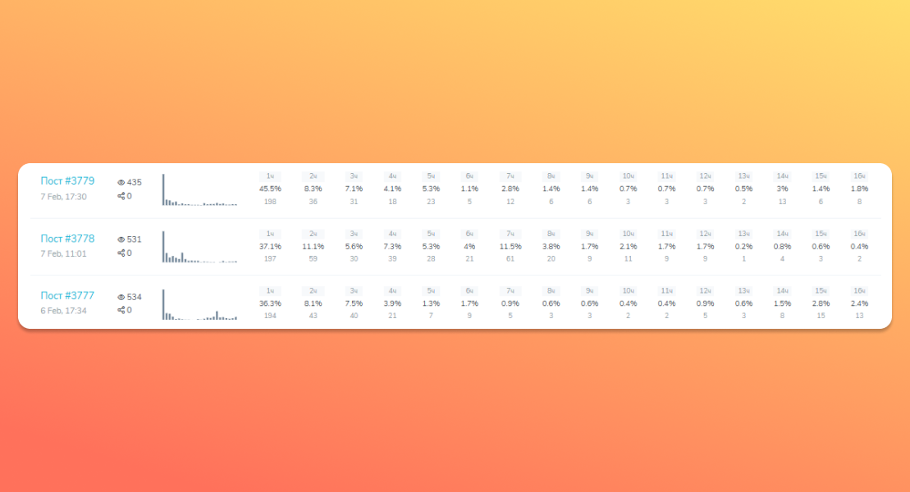The image size is (910, 492).
Task: Click the 197 views count
Action: coord(270,259)
